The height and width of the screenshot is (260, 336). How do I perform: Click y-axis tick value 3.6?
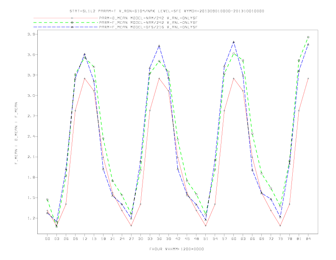tap(31, 55)
